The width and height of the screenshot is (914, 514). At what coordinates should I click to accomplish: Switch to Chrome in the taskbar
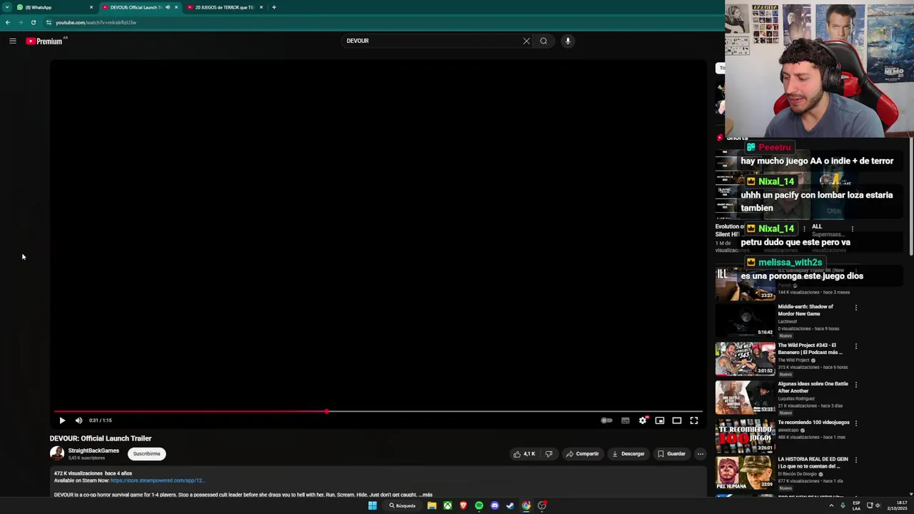click(526, 505)
